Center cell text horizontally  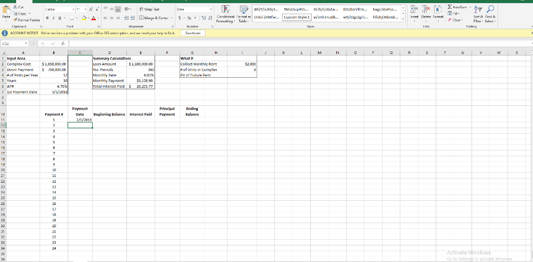pos(111,18)
